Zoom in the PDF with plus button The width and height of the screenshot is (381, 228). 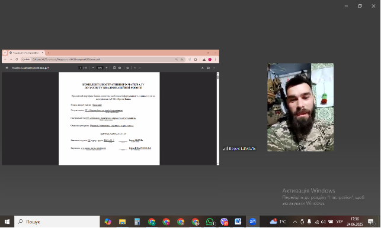click(107, 68)
